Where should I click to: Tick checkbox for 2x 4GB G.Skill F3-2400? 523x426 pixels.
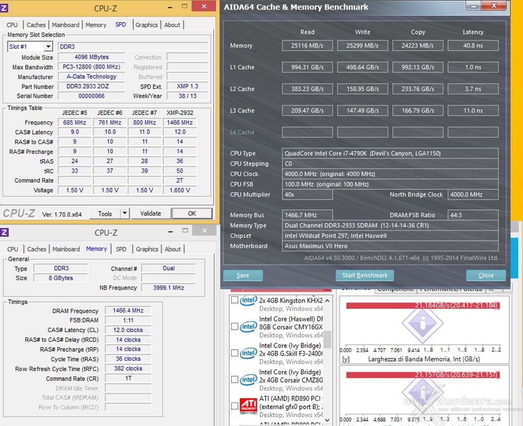(x=234, y=353)
